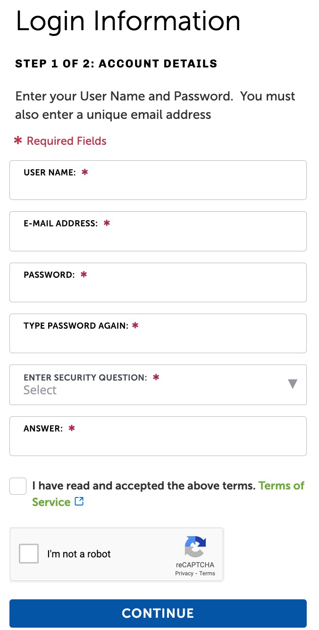The image size is (319, 630).
Task: Click the security question dropdown arrow
Action: [293, 384]
